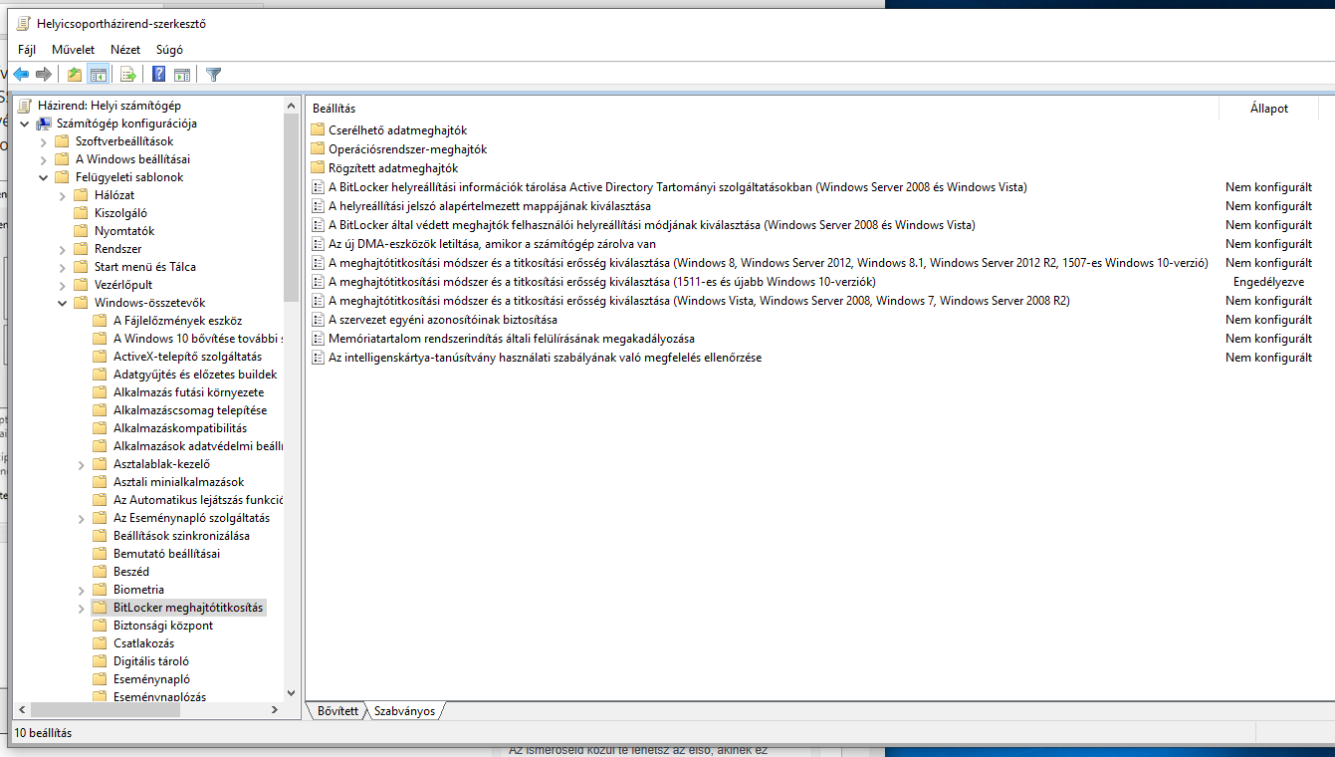The width and height of the screenshot is (1335, 757).
Task: Click the title bar application icon
Action: click(x=24, y=23)
